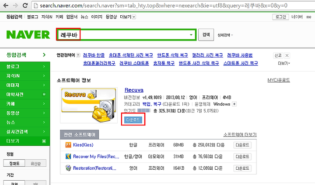Click the 연관검색어 help question icon

[78, 55]
